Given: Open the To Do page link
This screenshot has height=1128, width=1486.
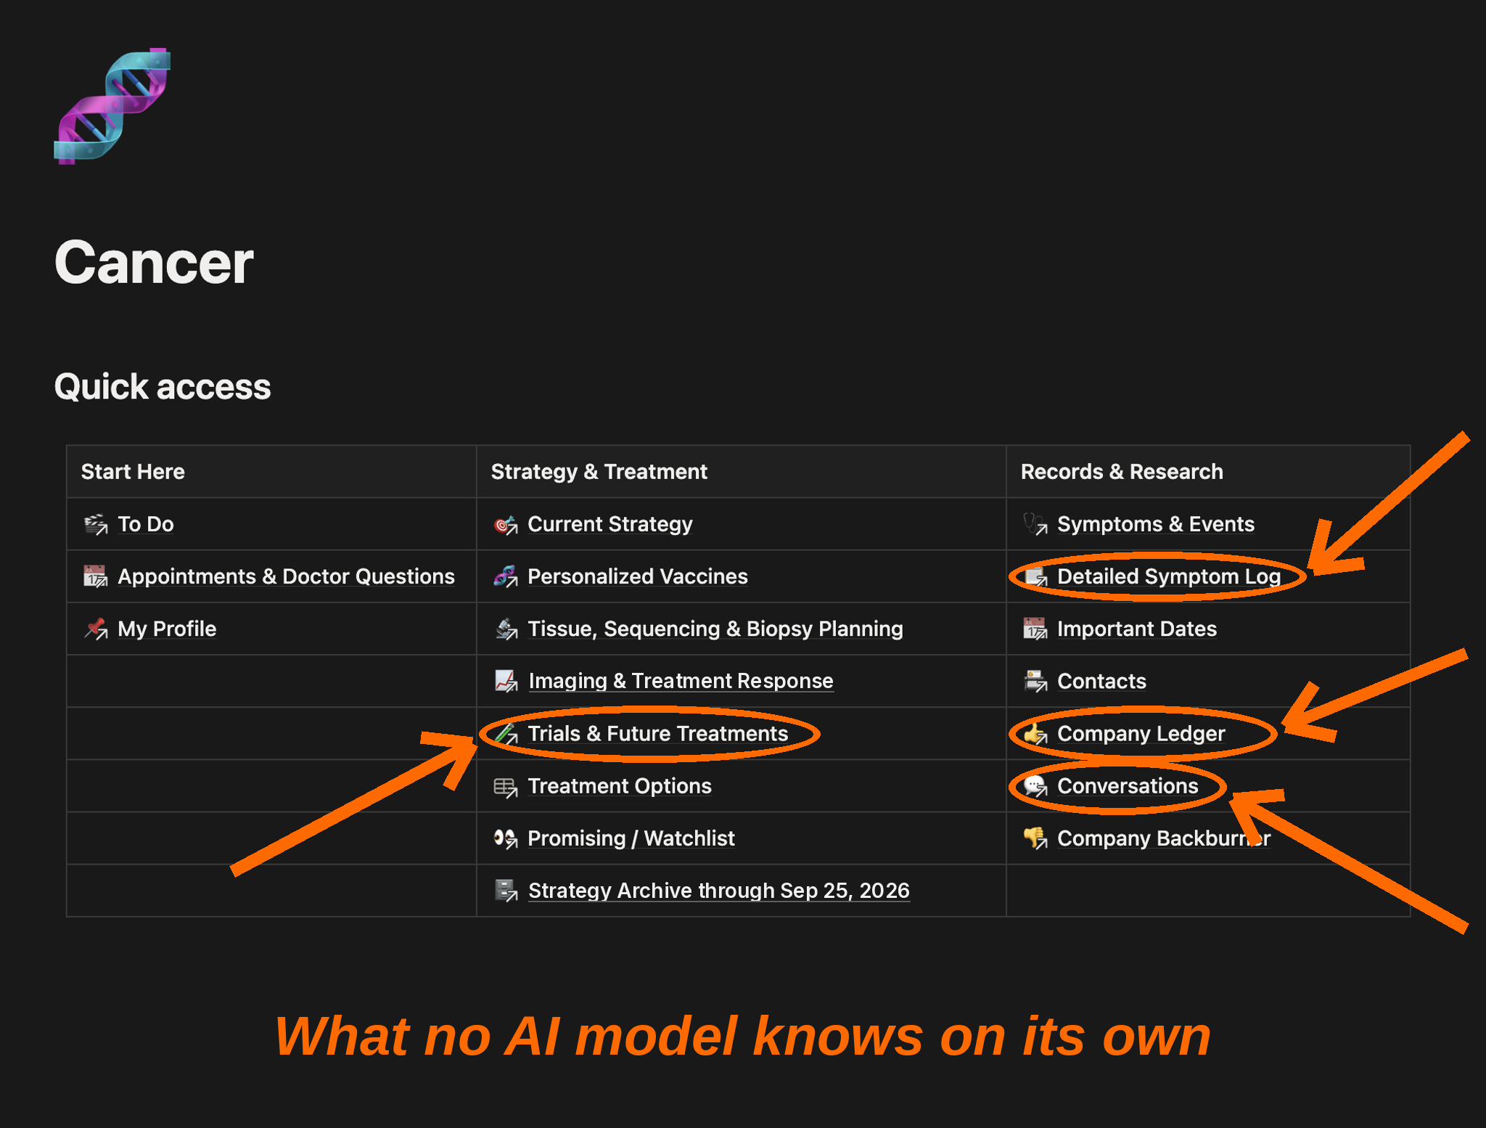Looking at the screenshot, I should point(145,524).
